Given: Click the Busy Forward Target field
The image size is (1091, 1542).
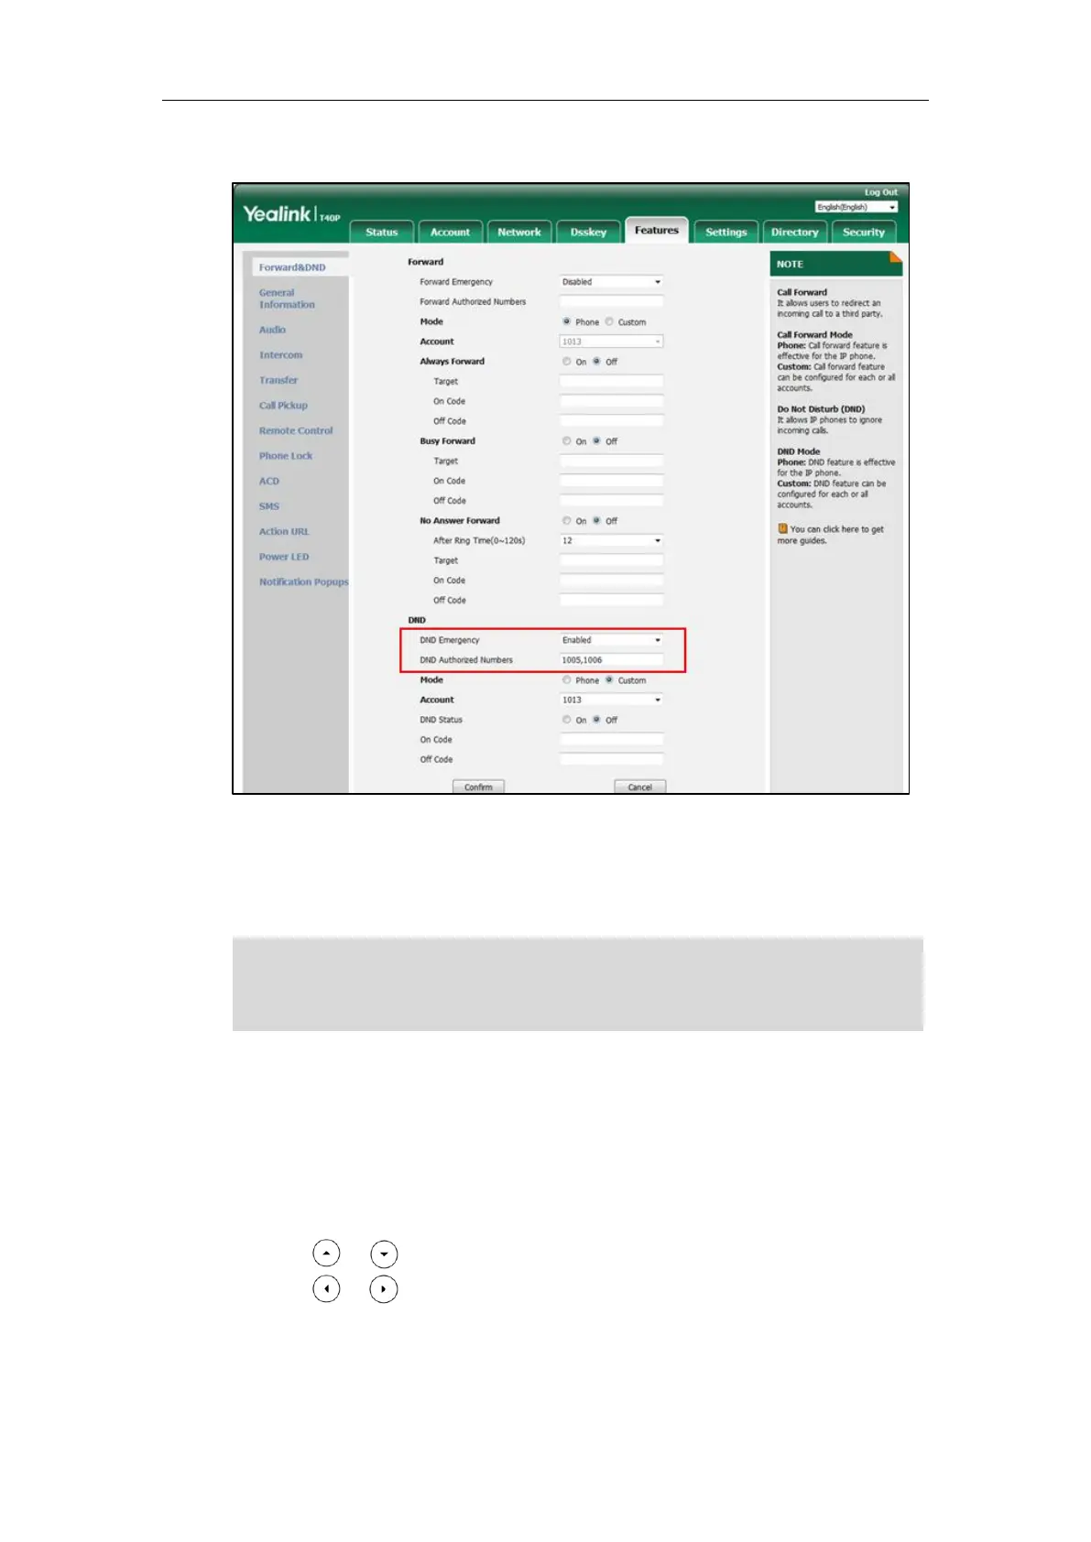Looking at the screenshot, I should [x=611, y=461].
